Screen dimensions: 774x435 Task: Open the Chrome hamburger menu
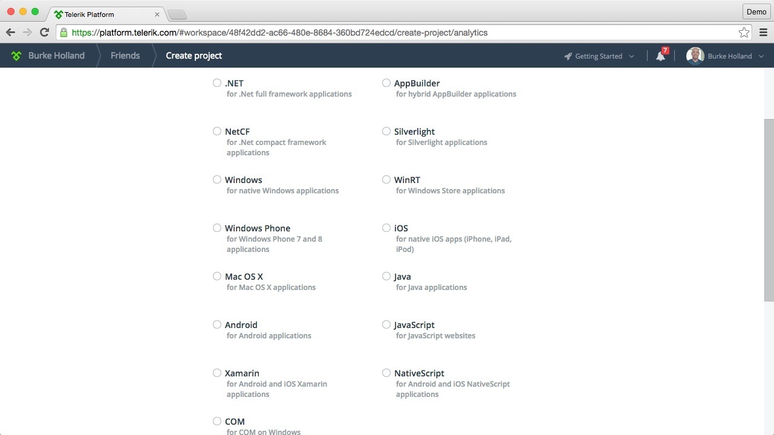click(x=763, y=33)
